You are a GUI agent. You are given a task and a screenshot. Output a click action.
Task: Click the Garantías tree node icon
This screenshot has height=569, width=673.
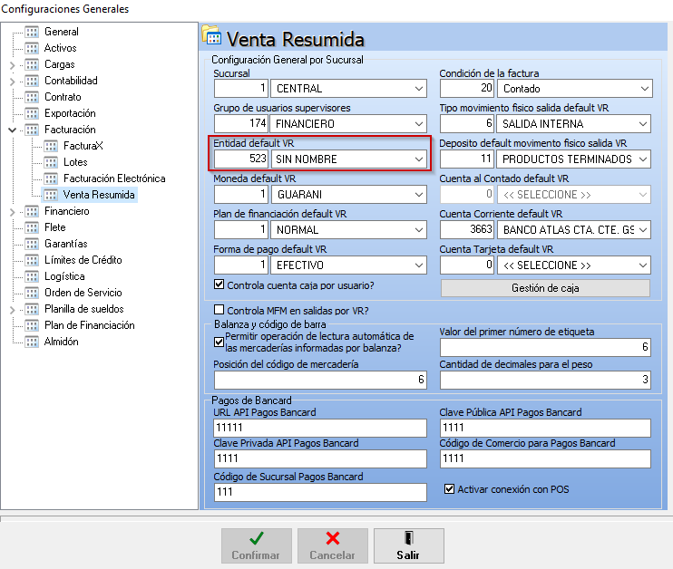[32, 244]
